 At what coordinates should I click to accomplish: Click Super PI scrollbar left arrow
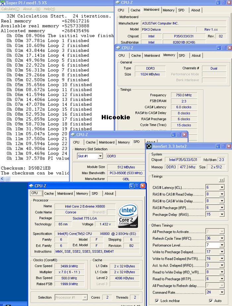pos(2,179)
